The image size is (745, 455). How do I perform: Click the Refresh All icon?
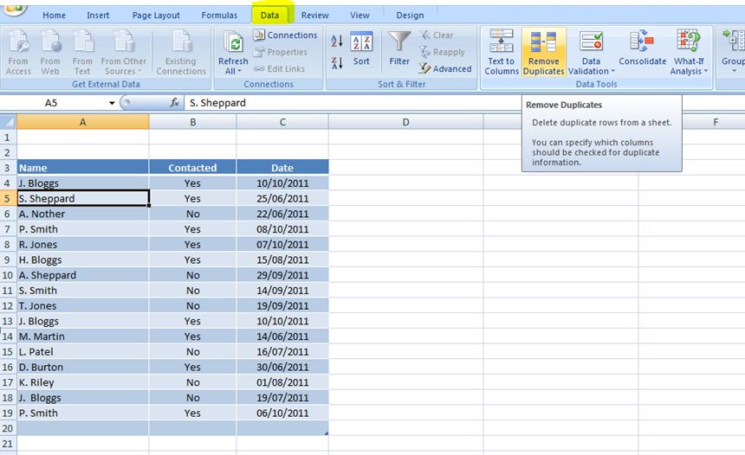tap(233, 43)
